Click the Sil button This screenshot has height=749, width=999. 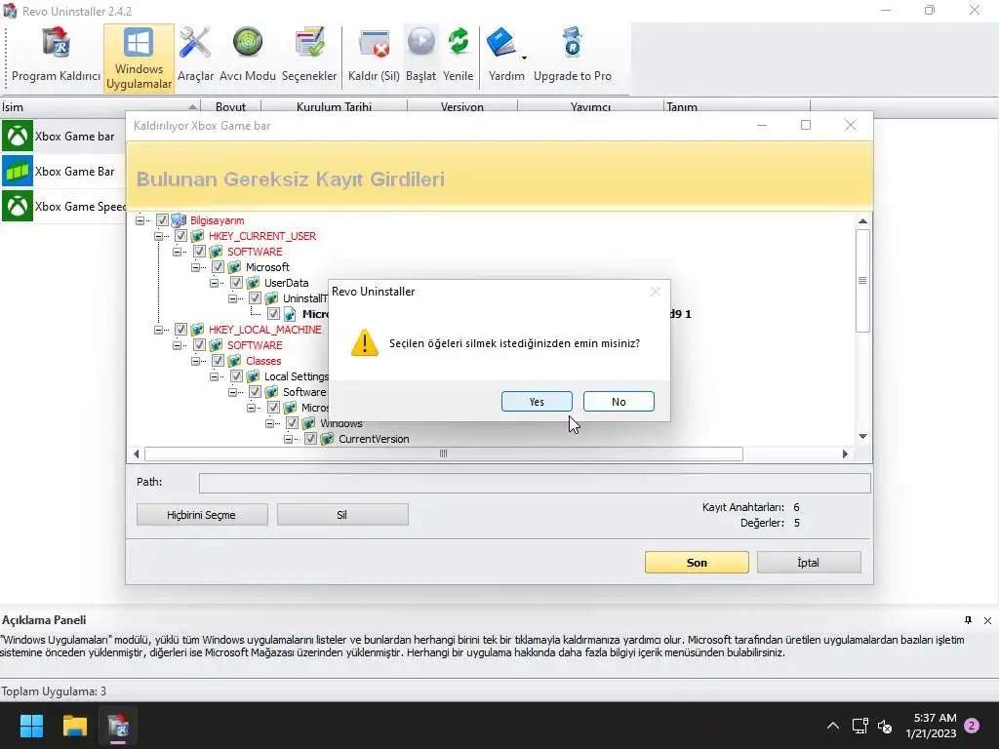point(342,515)
